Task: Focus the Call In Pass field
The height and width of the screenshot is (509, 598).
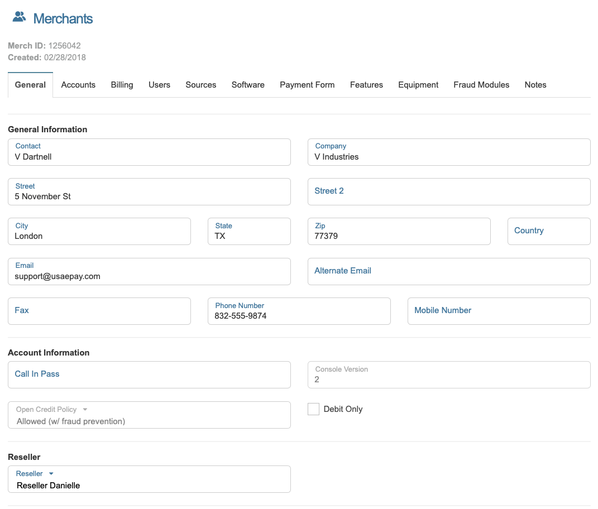Action: [149, 374]
